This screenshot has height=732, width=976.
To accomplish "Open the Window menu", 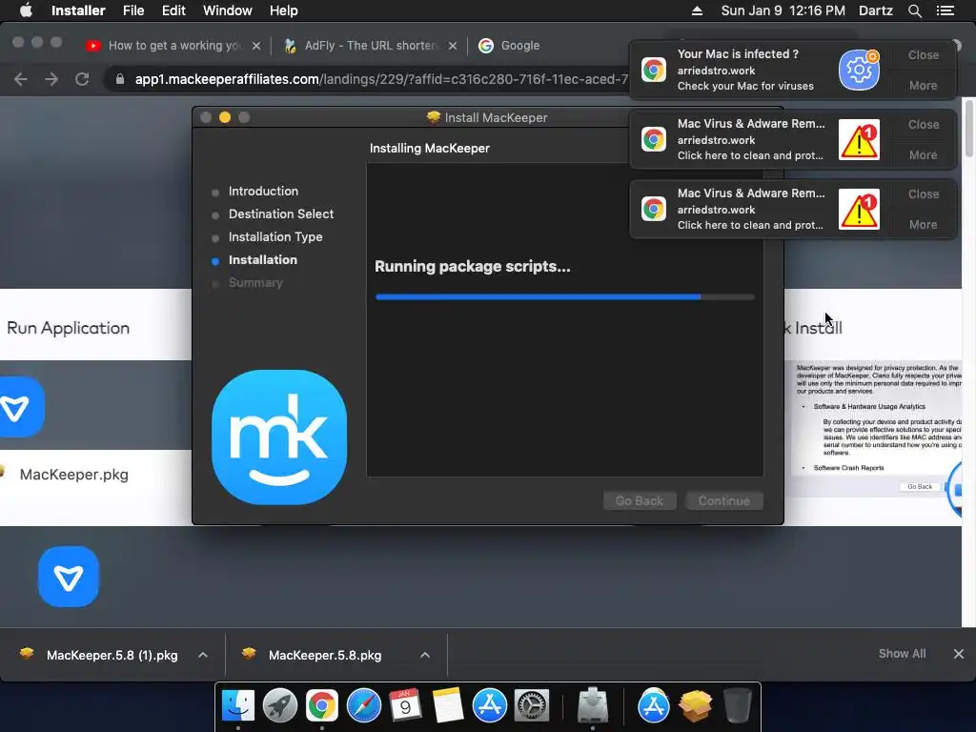I will (227, 10).
